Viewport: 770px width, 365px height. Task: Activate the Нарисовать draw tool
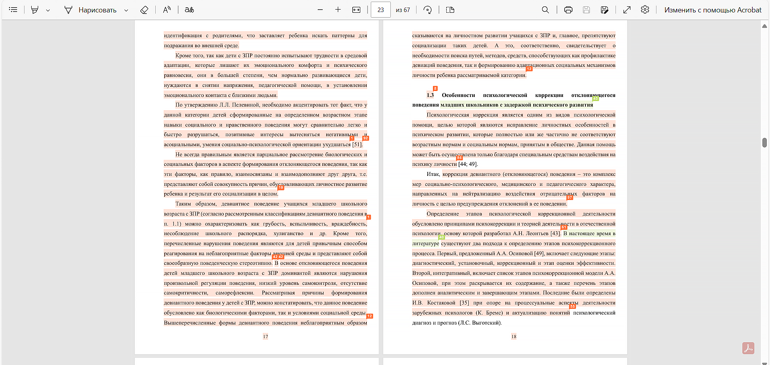tap(91, 10)
